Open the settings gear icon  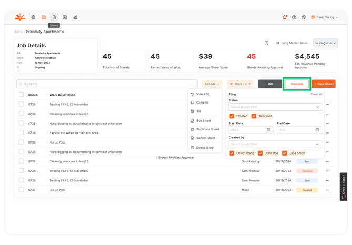[x=303, y=17]
